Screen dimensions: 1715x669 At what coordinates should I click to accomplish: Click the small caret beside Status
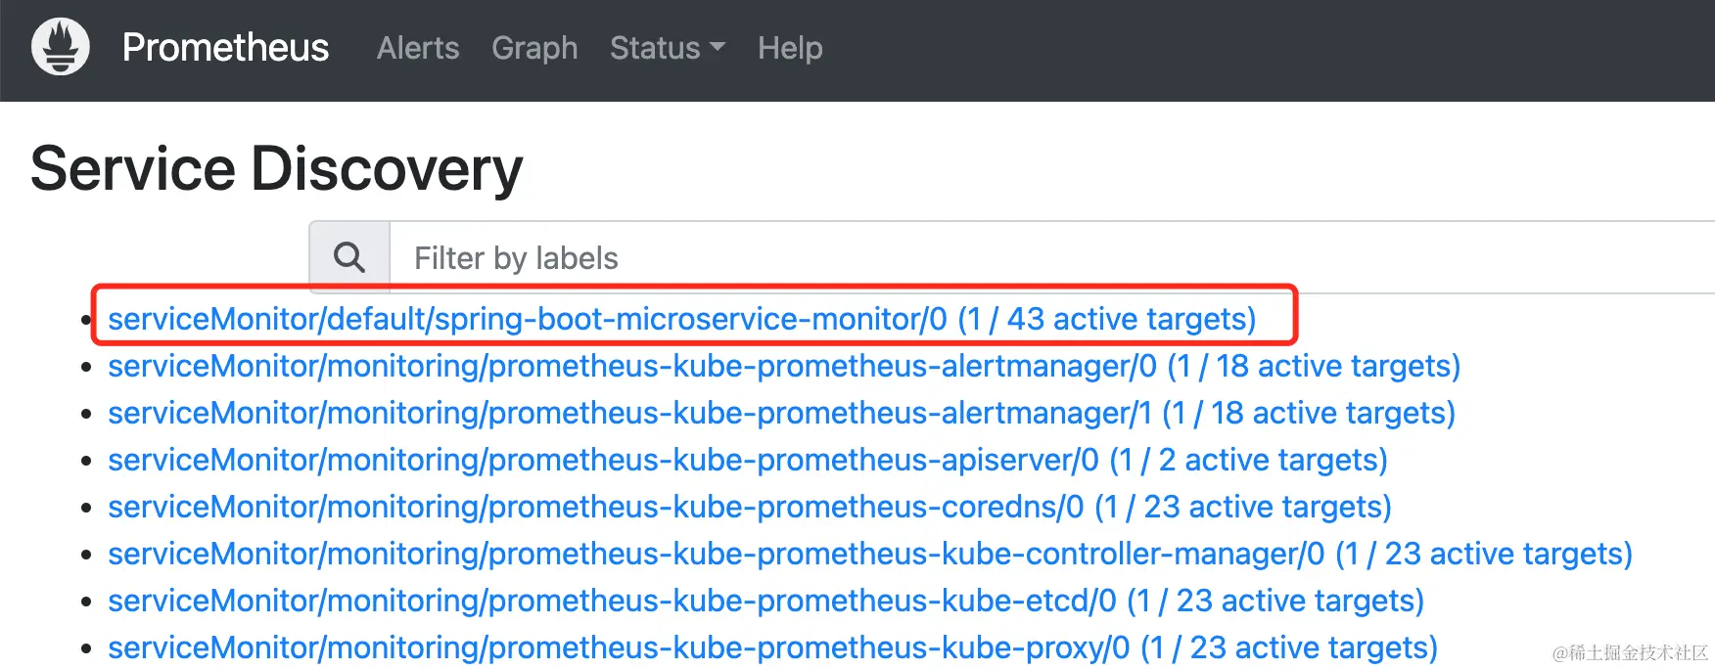(x=718, y=47)
